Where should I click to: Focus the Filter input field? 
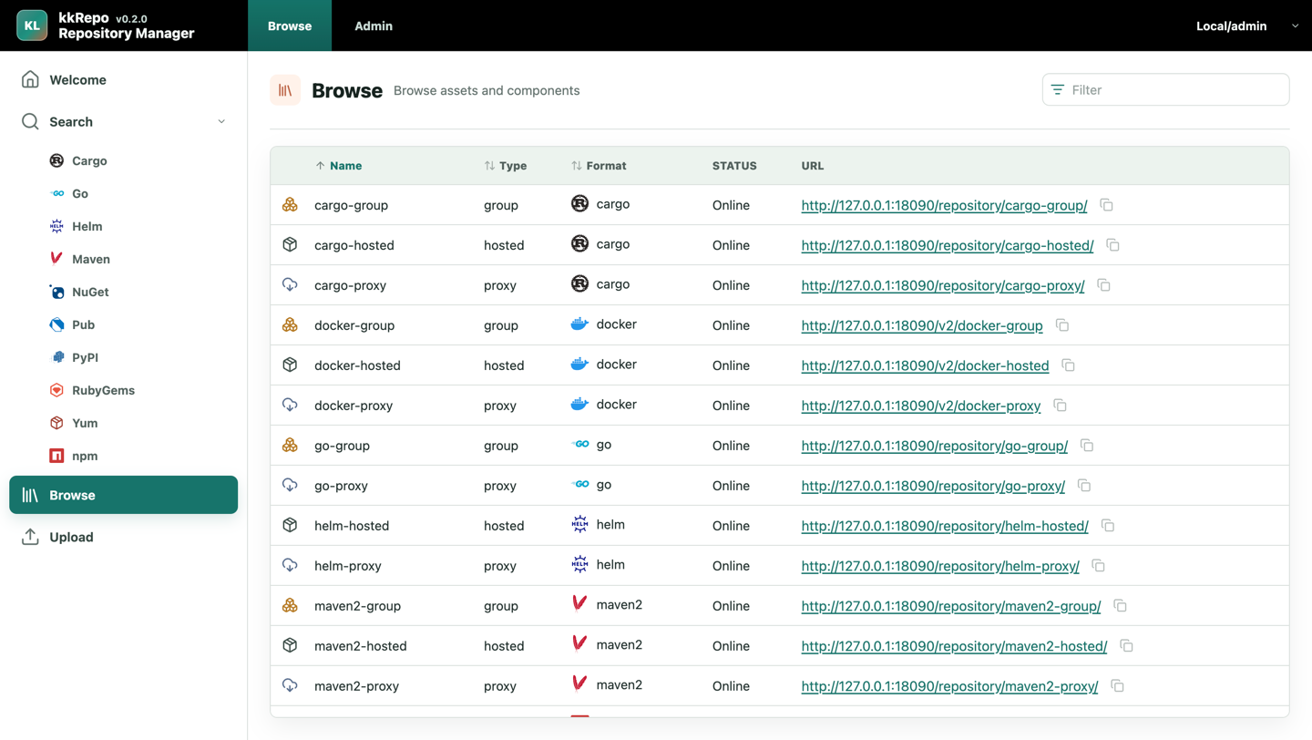click(1165, 89)
